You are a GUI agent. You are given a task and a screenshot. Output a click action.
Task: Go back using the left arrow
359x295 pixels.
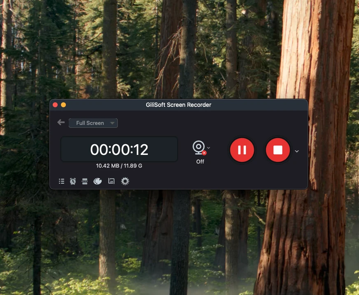(x=61, y=122)
